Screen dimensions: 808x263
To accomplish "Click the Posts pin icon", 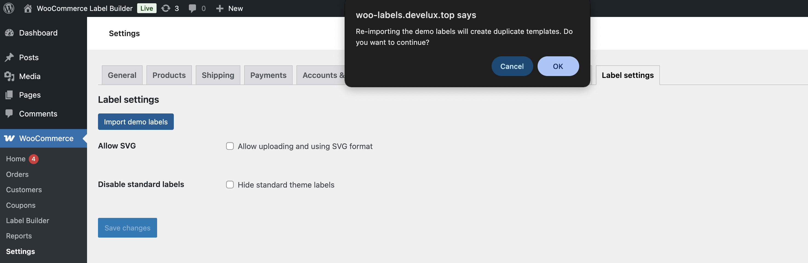I will pyautogui.click(x=9, y=57).
